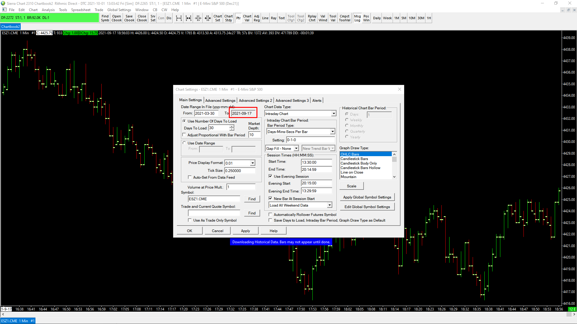Click Find next to the ESZ1.CME symbol
Image resolution: width=577 pixels, height=324 pixels.
point(252,199)
